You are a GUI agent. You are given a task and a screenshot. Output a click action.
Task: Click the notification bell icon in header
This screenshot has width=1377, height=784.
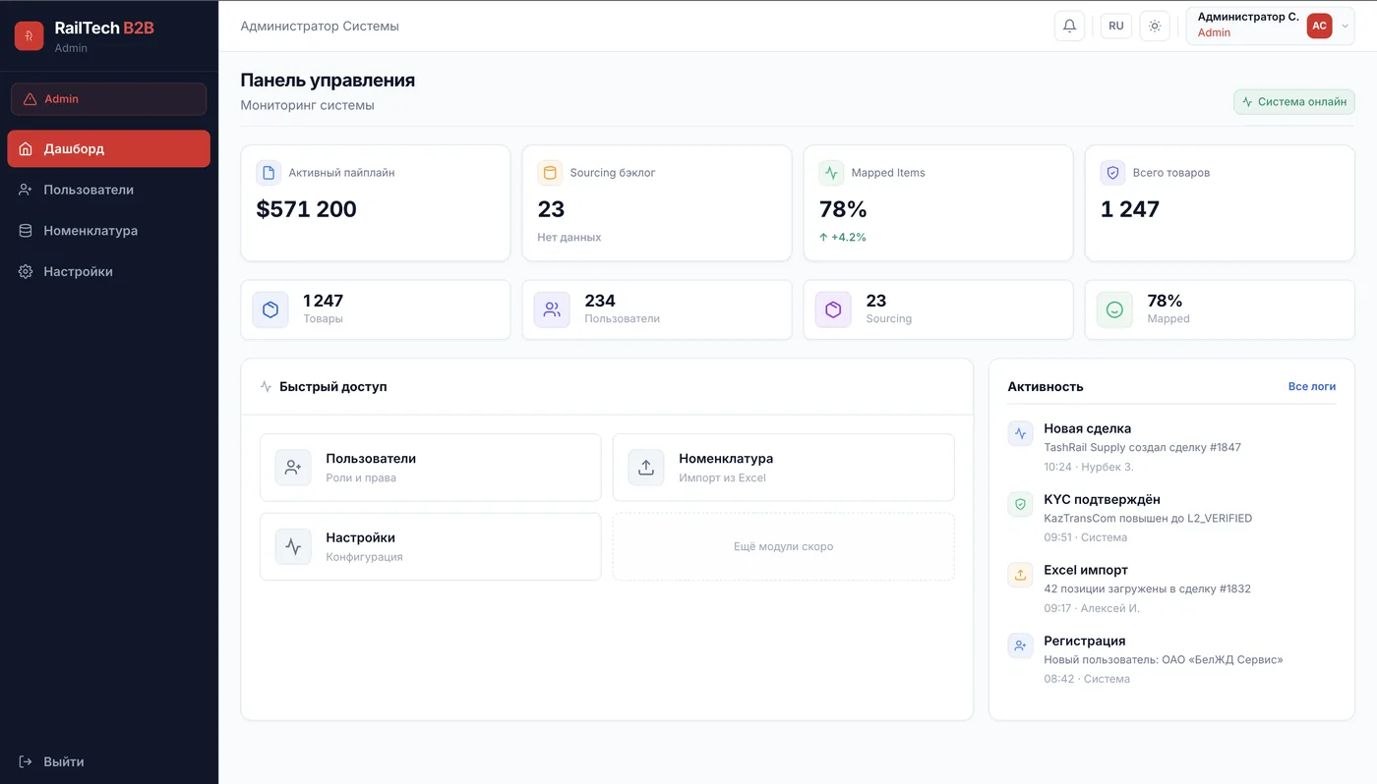(1069, 26)
